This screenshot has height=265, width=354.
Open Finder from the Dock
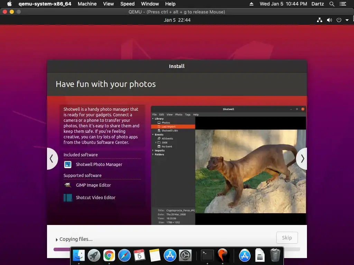point(78,256)
